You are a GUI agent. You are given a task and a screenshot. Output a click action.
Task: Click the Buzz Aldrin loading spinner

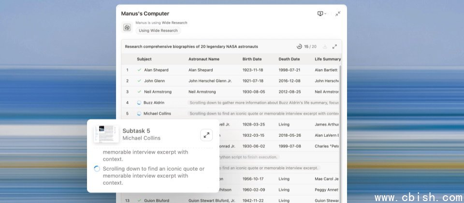point(139,102)
